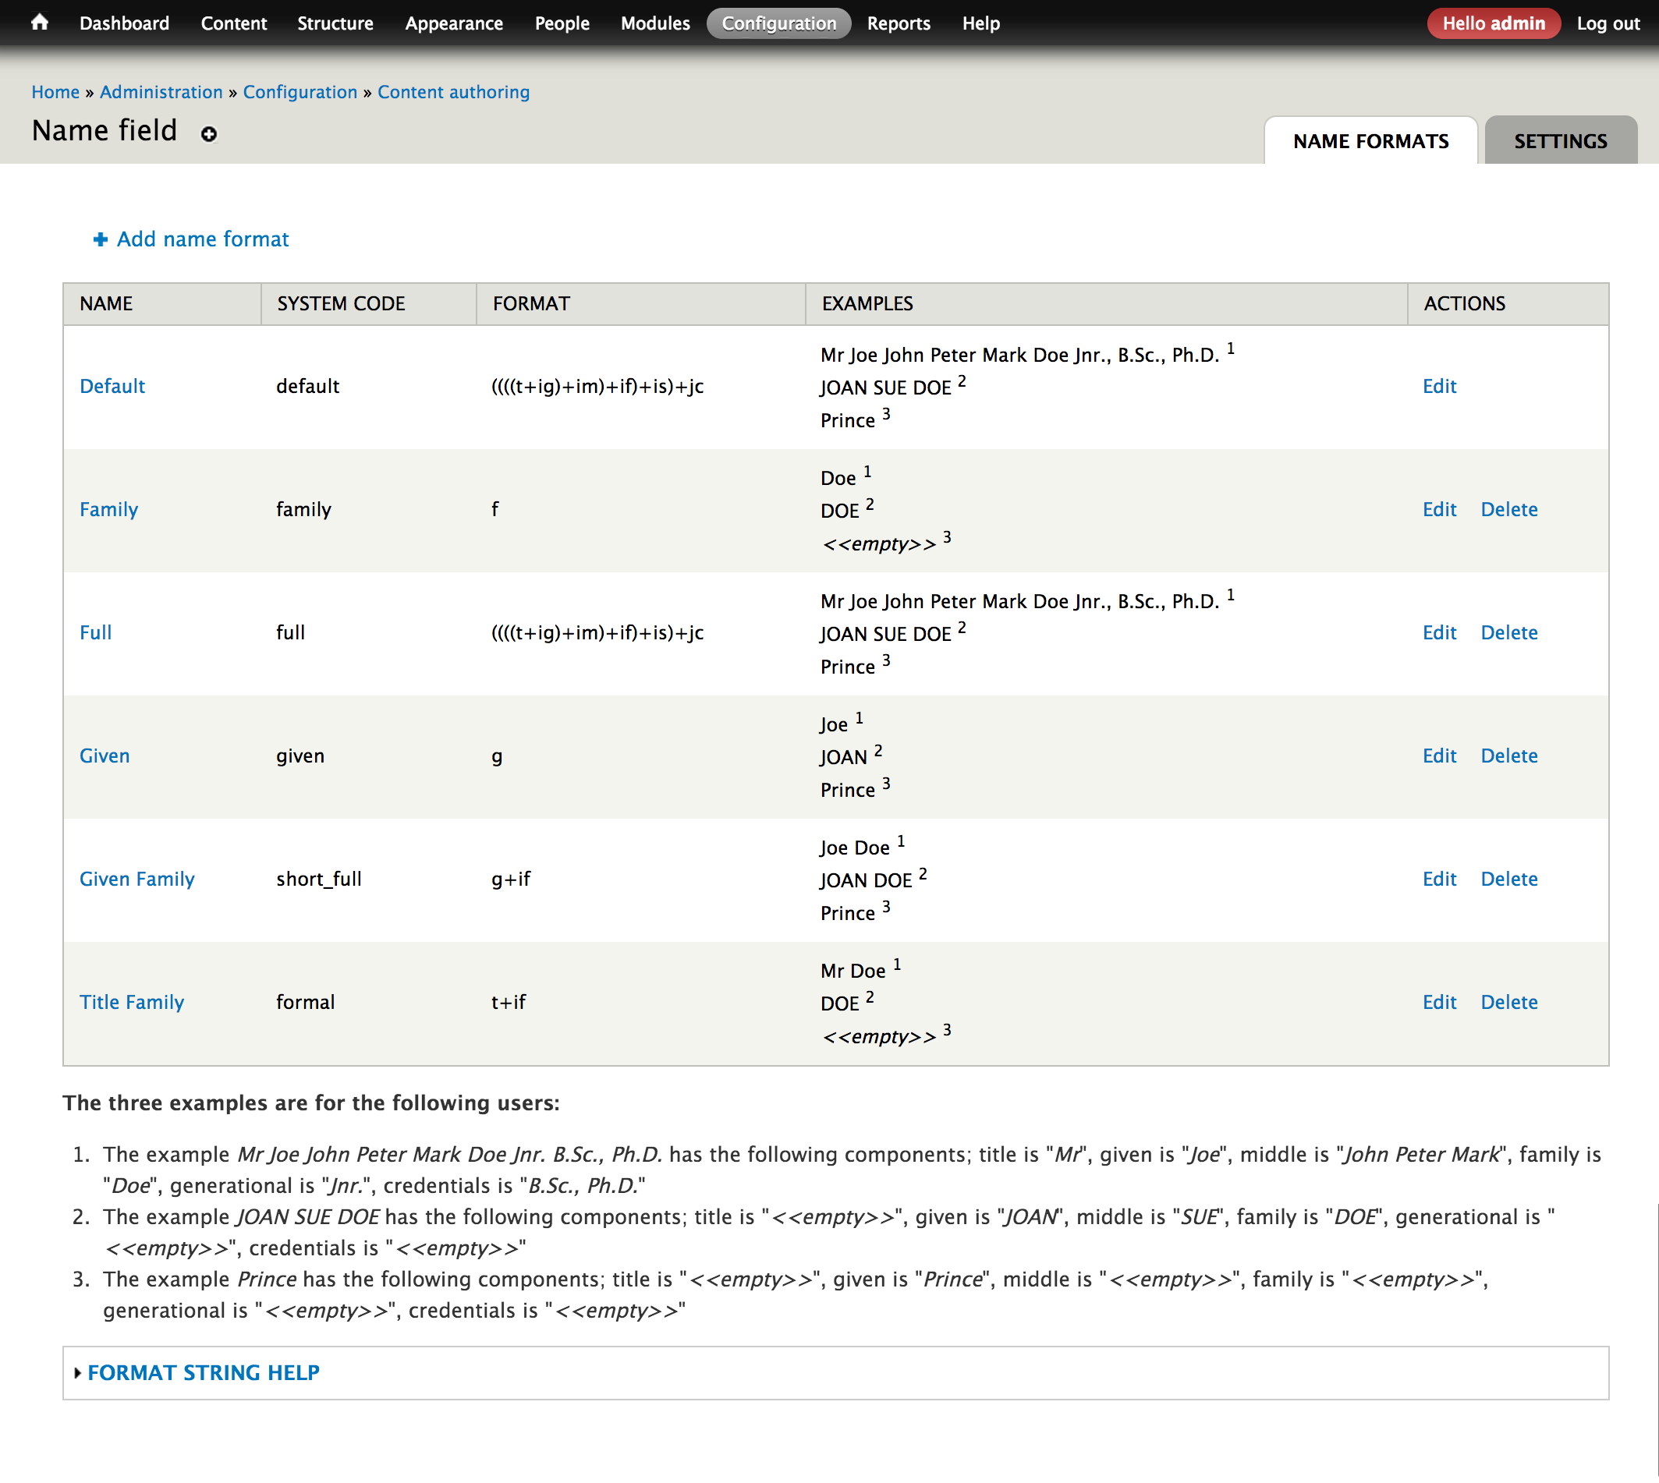Edit the Title Family format

point(1439,1002)
